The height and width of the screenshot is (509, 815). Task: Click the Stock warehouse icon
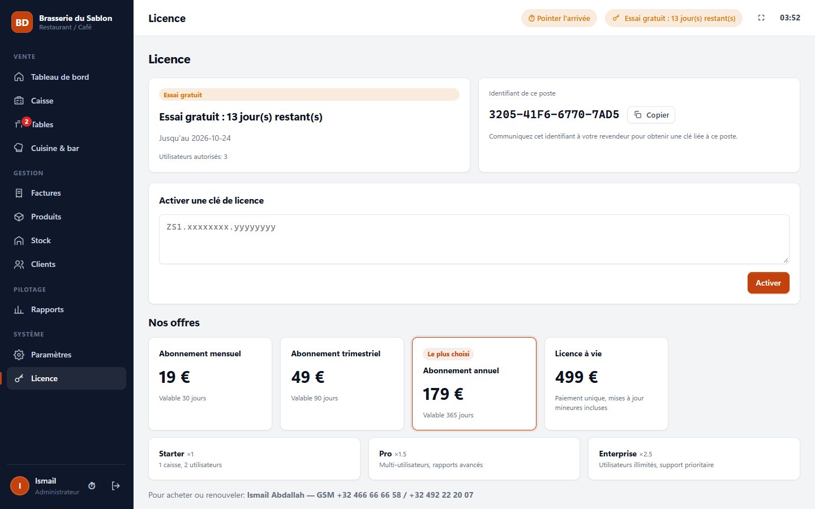(19, 240)
